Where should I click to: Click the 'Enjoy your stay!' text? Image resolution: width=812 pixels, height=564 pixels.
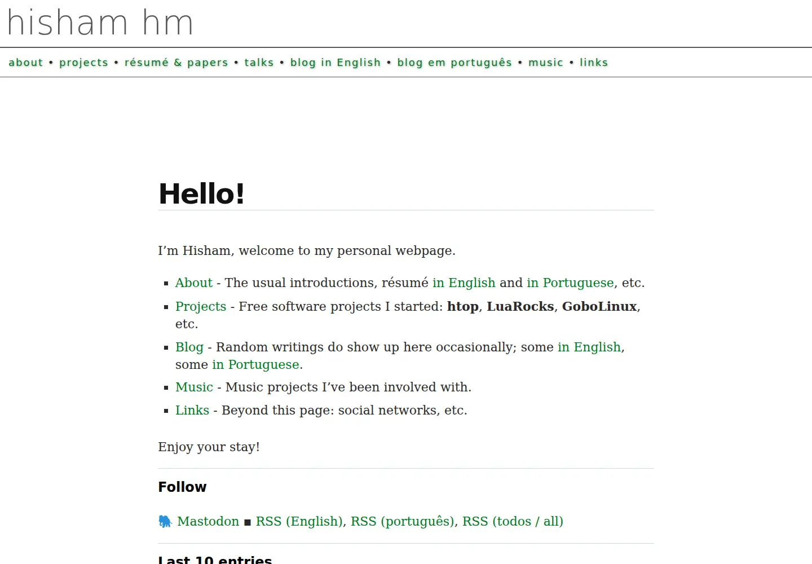coord(209,447)
